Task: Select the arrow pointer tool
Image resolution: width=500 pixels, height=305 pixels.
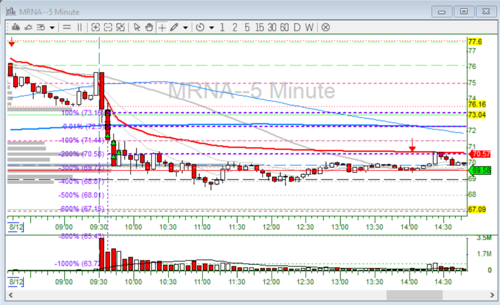Action: [x=137, y=27]
